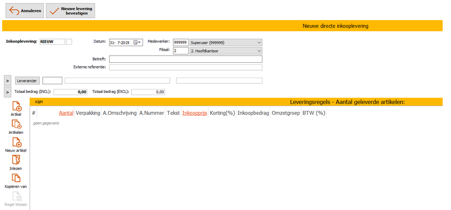Focus the Externe referentie input field
Screen dimensions: 451x210
tap(185, 68)
